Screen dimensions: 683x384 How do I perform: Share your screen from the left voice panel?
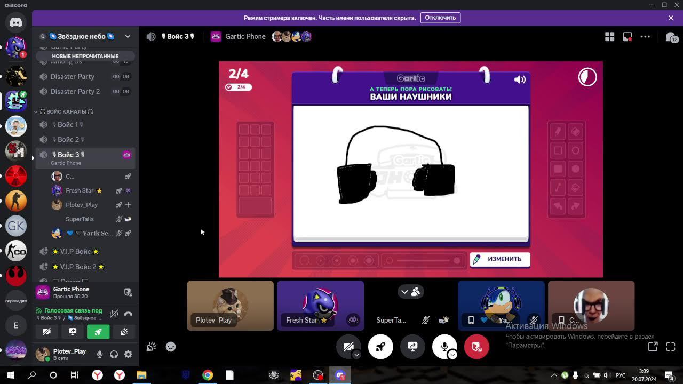73,332
